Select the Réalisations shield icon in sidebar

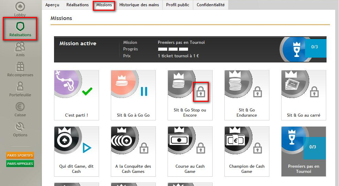[20, 27]
